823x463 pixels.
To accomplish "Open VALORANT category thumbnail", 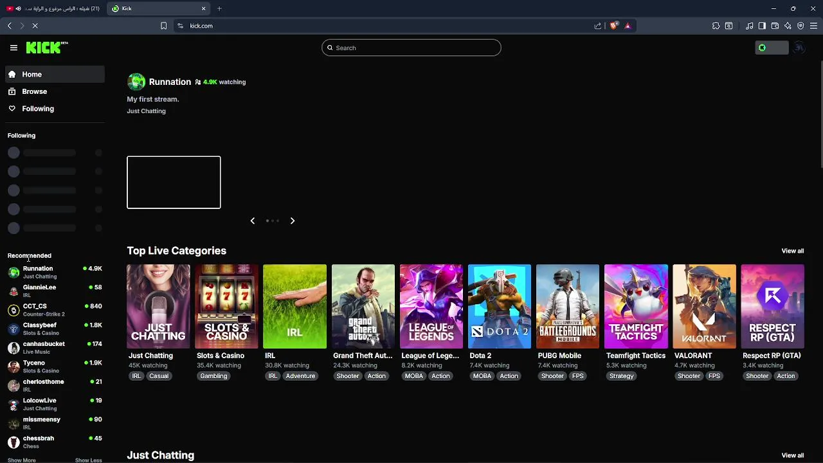I will coord(704,306).
